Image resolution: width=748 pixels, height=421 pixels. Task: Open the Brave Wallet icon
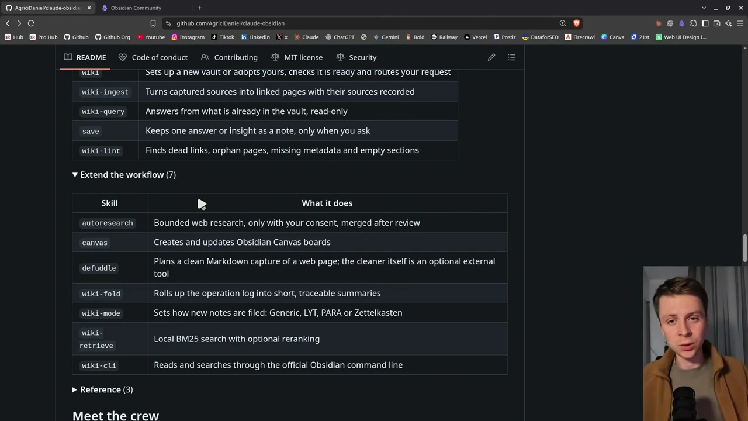click(x=717, y=23)
